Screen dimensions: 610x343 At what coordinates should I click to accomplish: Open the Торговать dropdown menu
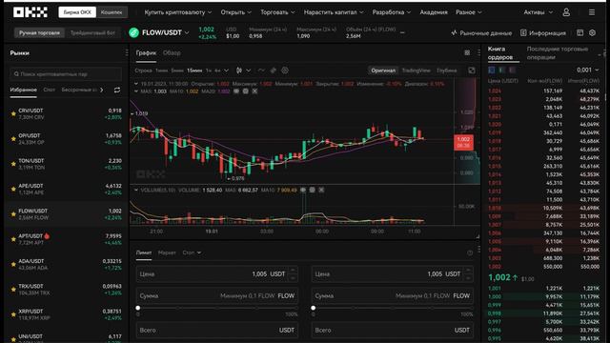click(x=277, y=12)
